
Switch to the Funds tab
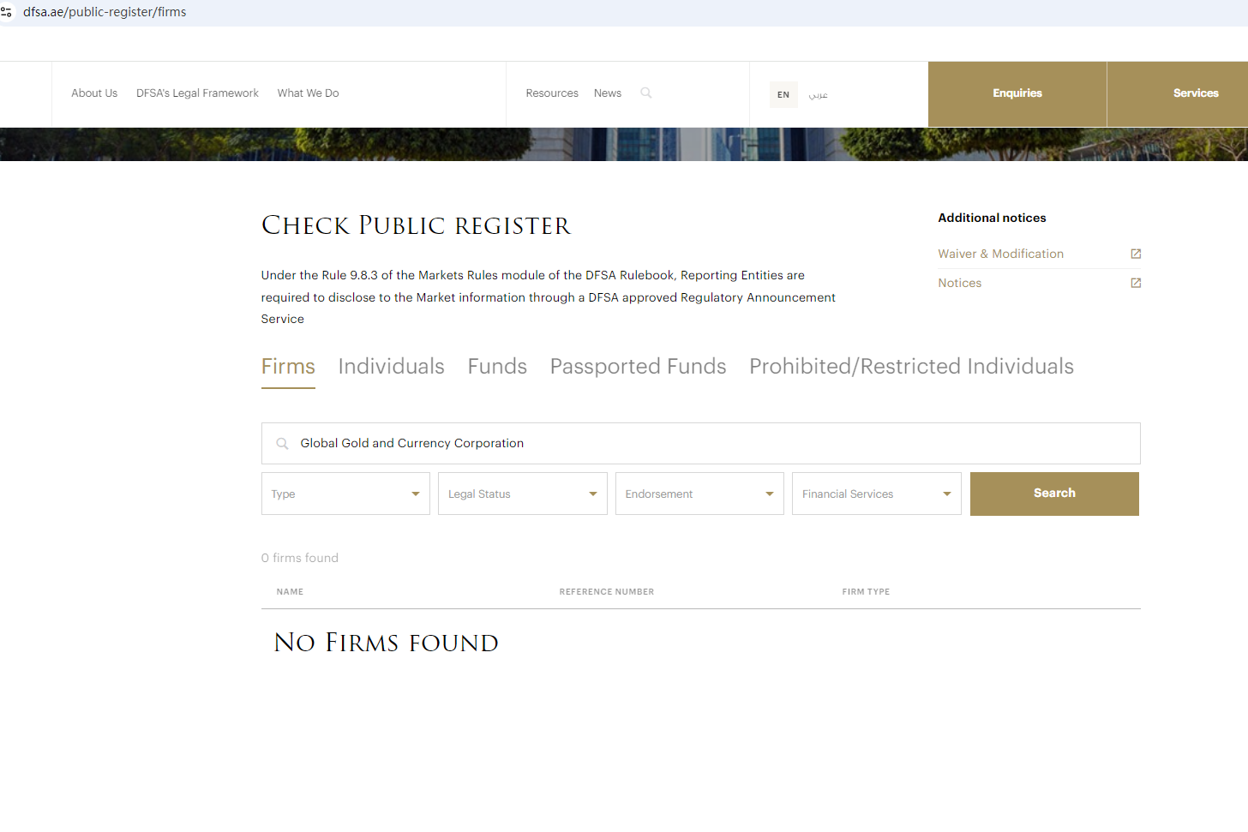click(x=497, y=367)
